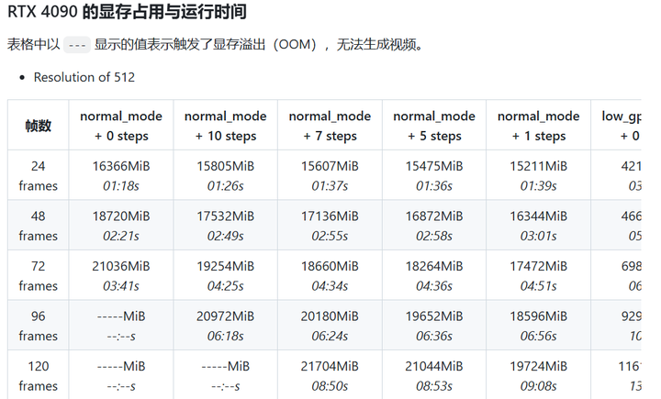This screenshot has height=399, width=661.
Task: Click the 18660MiB 04:34s cell
Action: [330, 275]
